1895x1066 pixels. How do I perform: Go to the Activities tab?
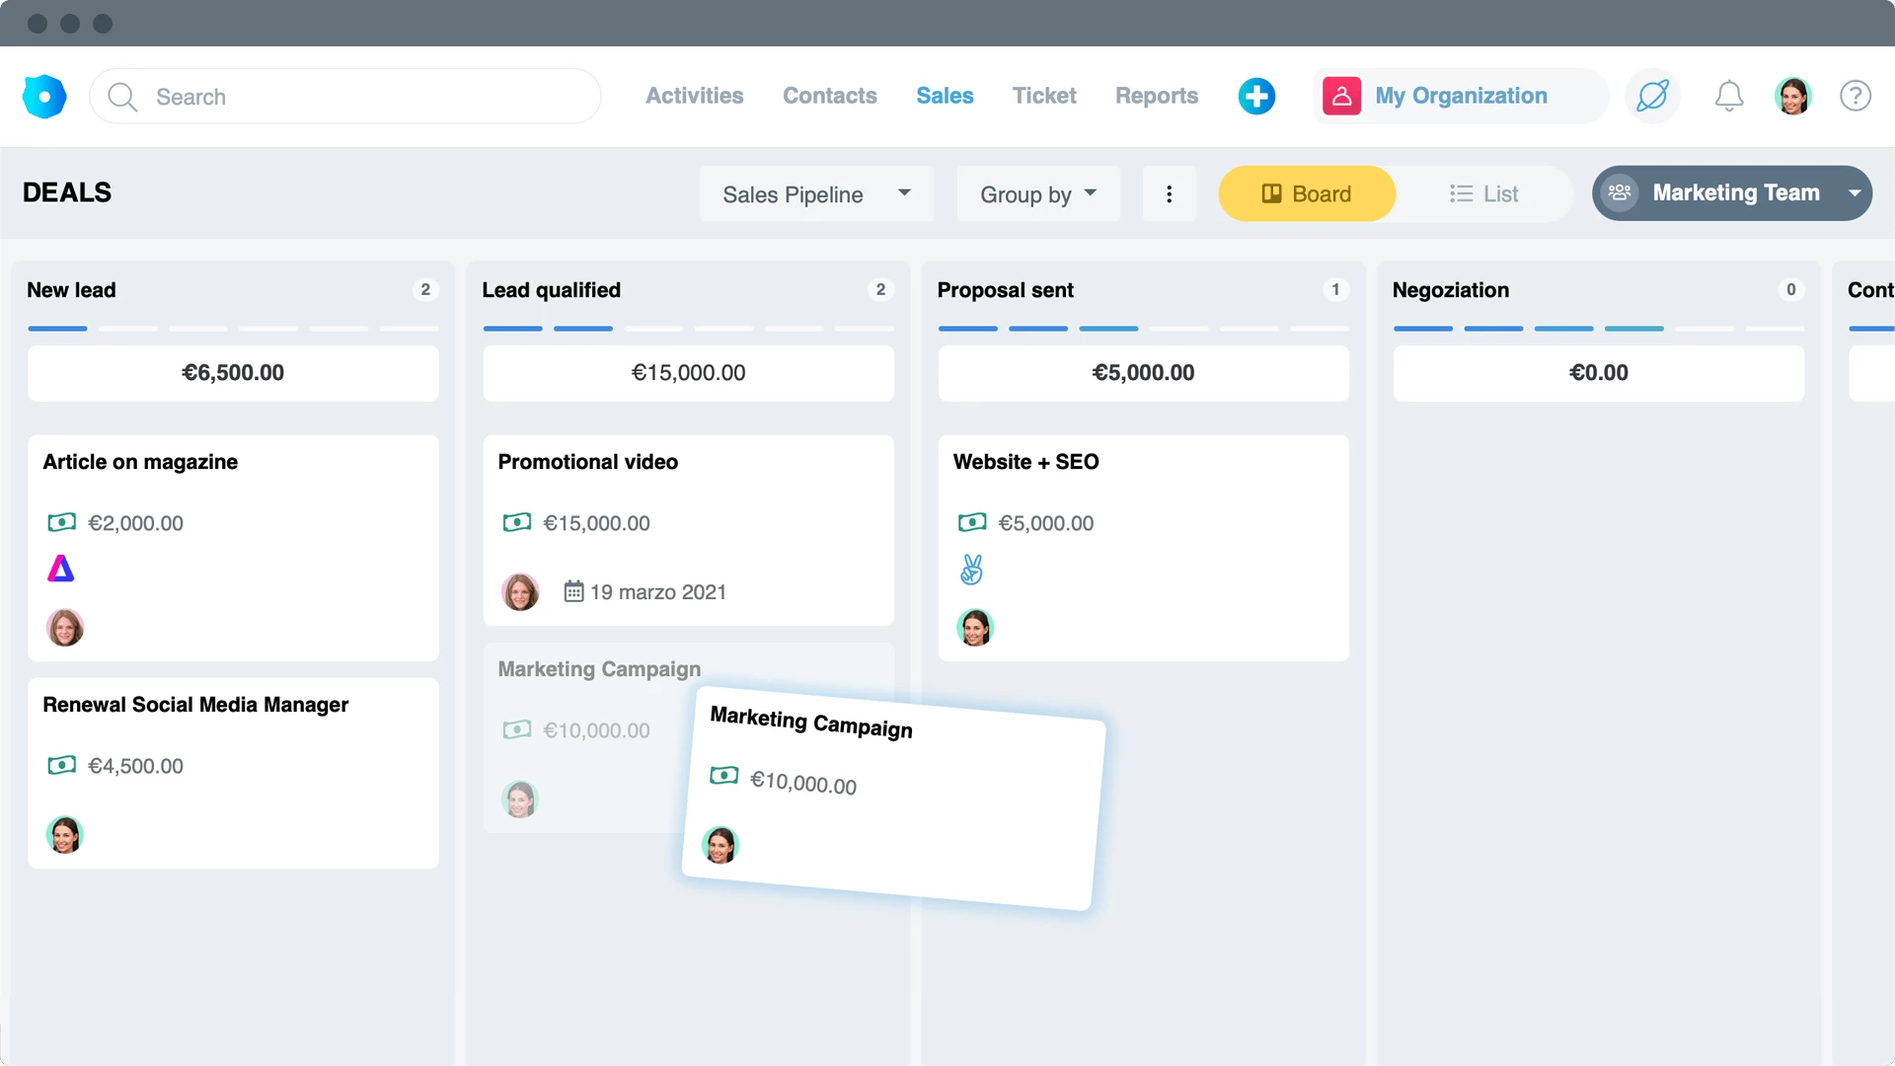point(694,96)
